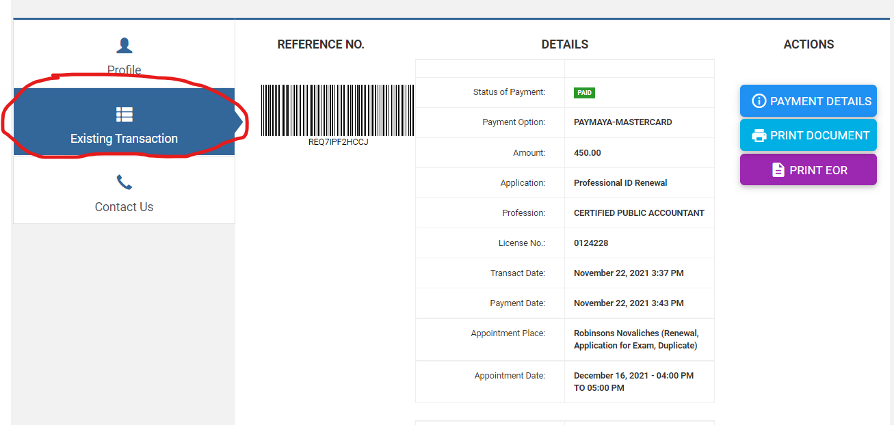Click the Appointment Place label
This screenshot has width=894, height=425.
[508, 333]
